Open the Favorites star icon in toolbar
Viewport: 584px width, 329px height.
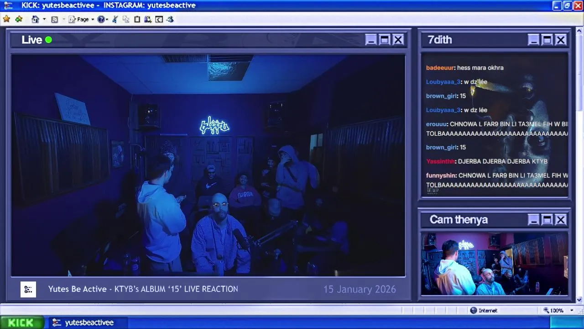6,19
